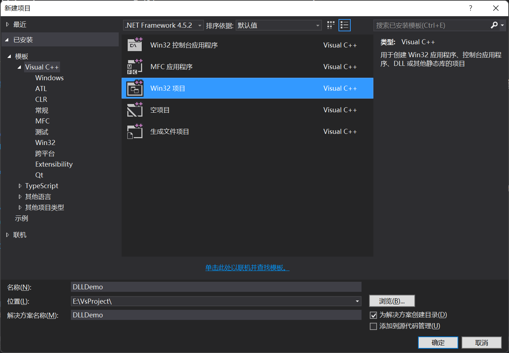This screenshot has height=353, width=509.
Task: Click the search magnifier icon
Action: pos(494,25)
